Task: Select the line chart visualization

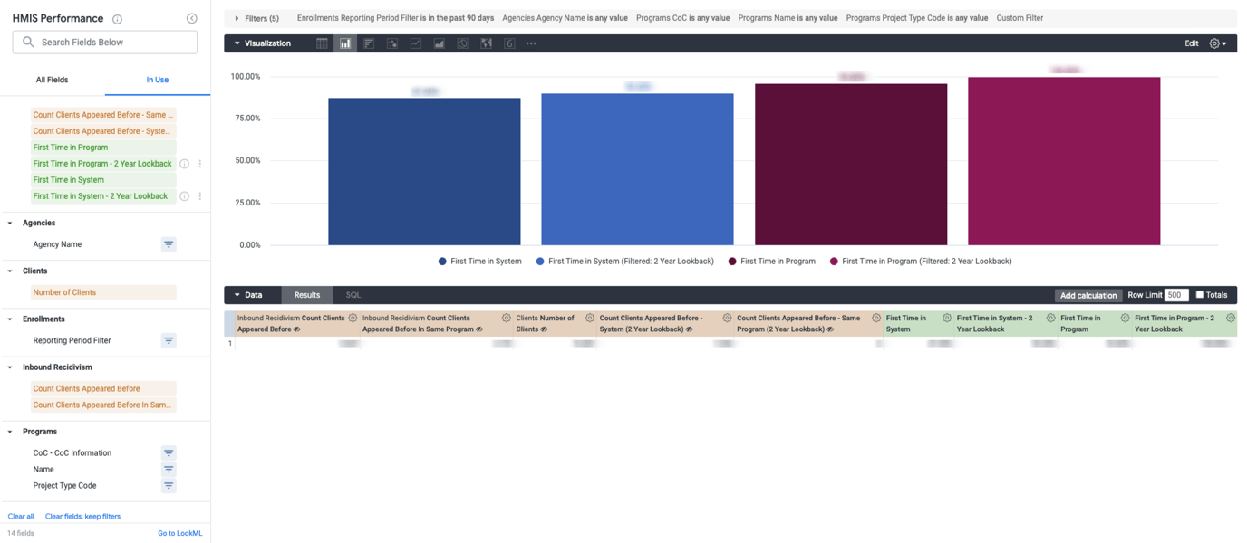Action: pos(416,43)
